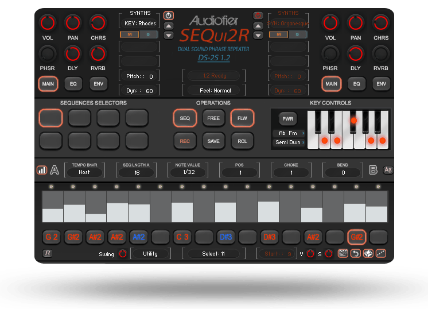Click the R logo icon at bottom left
The height and width of the screenshot is (309, 428).
pos(47,253)
